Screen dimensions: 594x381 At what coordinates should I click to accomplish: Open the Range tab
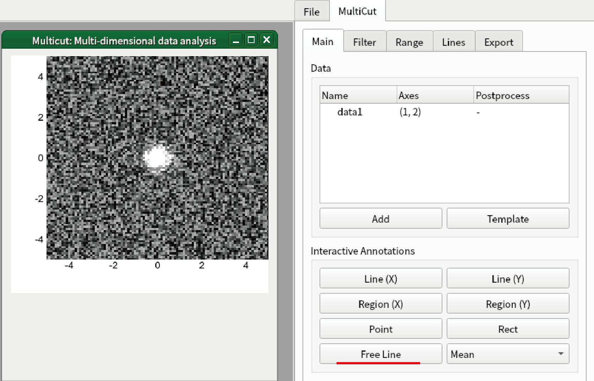409,42
